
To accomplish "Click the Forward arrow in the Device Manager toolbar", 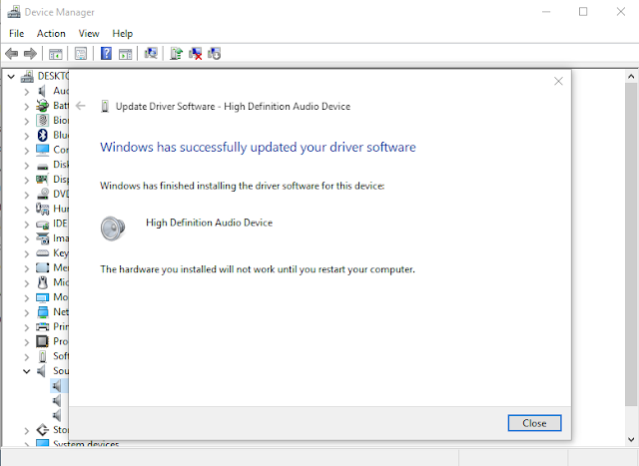I will [x=31, y=53].
